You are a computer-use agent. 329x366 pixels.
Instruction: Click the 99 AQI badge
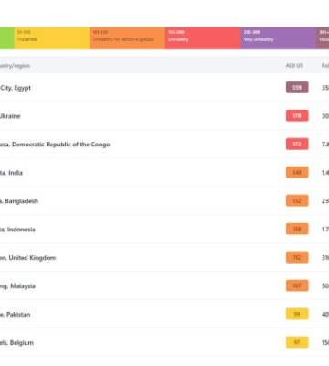click(297, 315)
